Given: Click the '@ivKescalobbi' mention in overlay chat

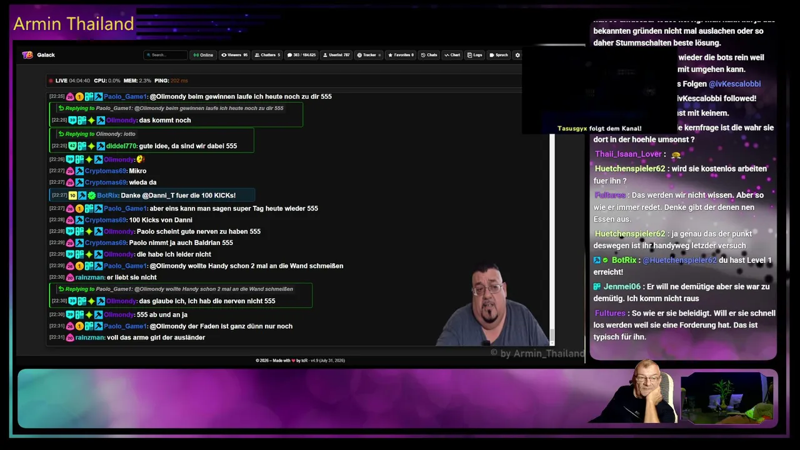Looking at the screenshot, I should click(x=734, y=84).
